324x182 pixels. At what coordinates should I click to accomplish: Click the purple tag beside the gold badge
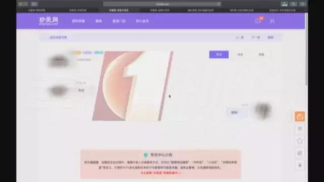[x=87, y=53]
